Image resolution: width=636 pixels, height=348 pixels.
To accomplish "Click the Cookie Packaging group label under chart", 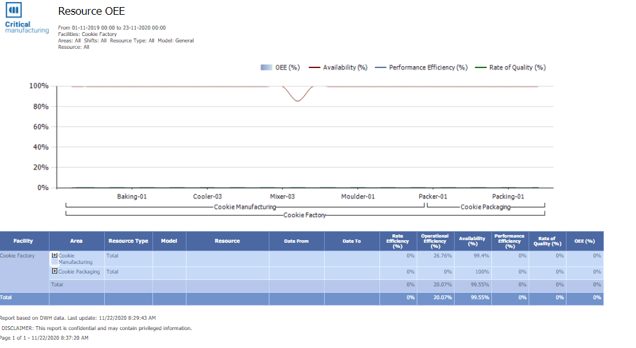I will point(486,207).
